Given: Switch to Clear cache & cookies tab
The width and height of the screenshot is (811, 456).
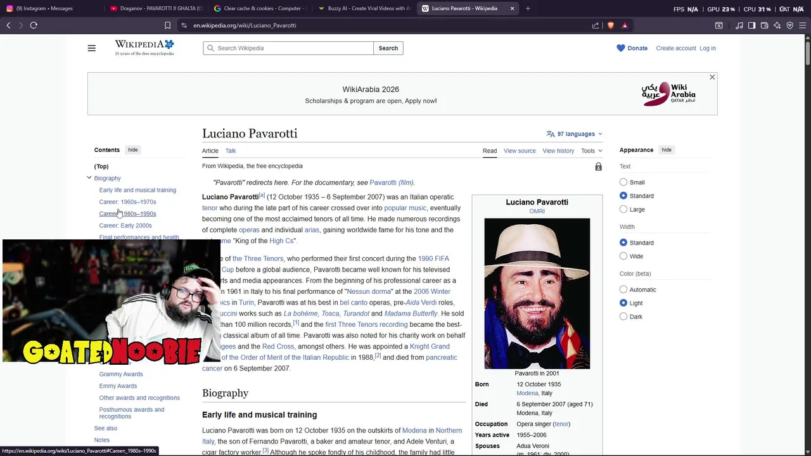Looking at the screenshot, I should 259,8.
